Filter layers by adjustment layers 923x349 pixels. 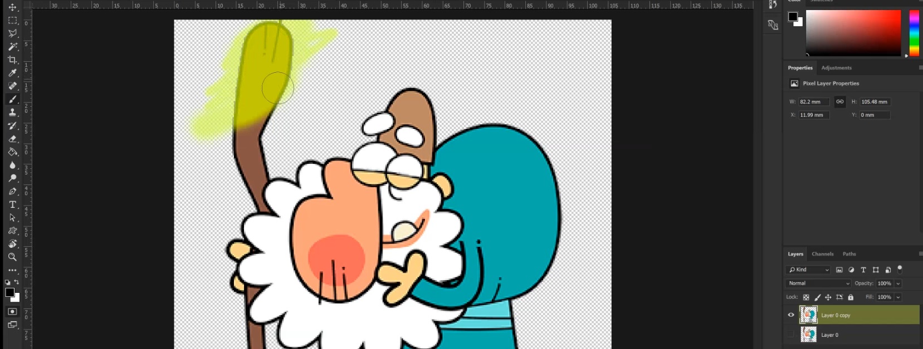pos(851,270)
